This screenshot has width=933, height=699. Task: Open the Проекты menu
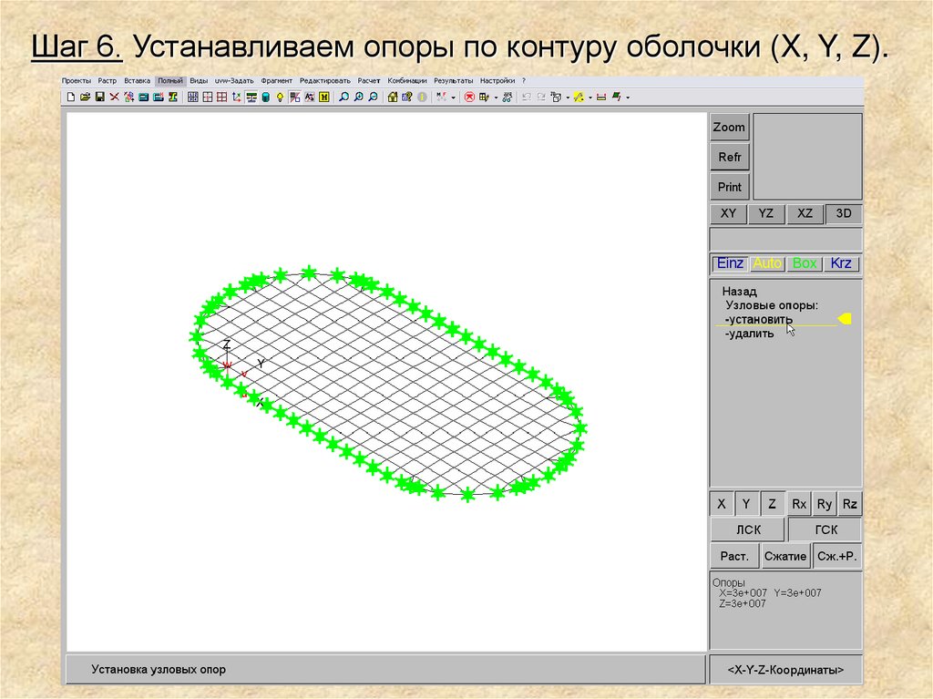77,80
